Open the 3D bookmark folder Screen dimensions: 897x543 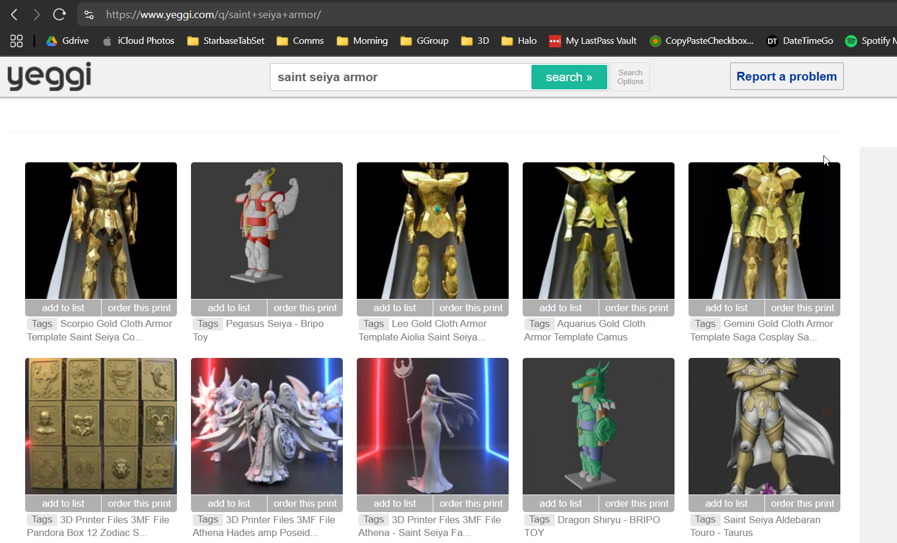[x=475, y=41]
